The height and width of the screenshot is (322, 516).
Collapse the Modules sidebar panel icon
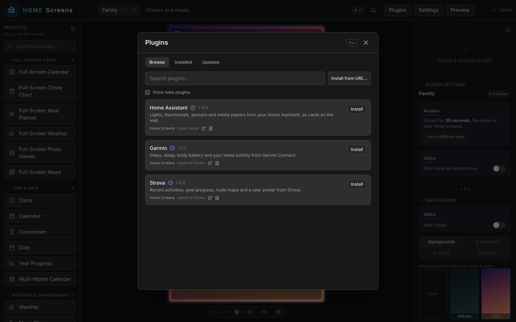click(x=73, y=29)
